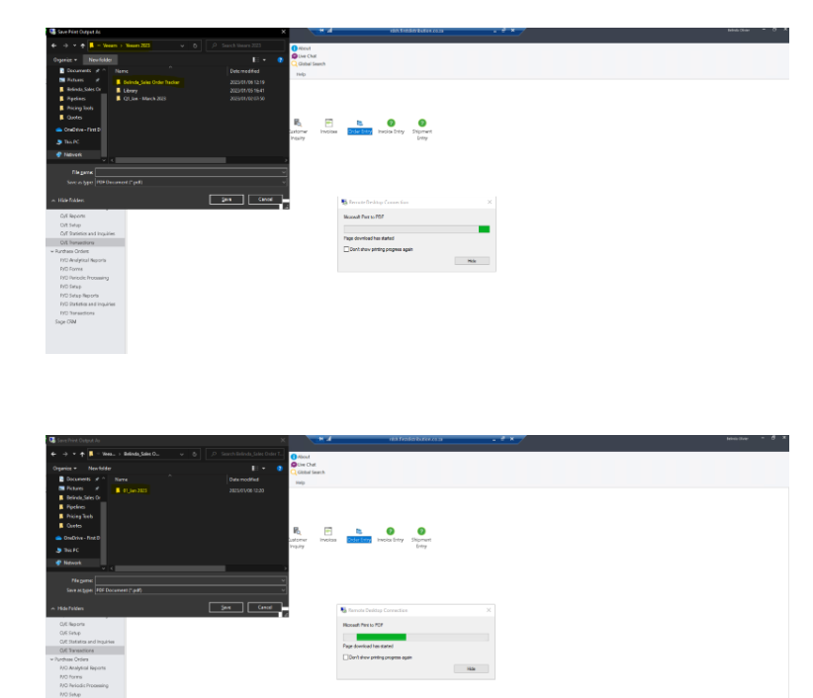Select P/O Forms in top screenshot tree

point(71,269)
